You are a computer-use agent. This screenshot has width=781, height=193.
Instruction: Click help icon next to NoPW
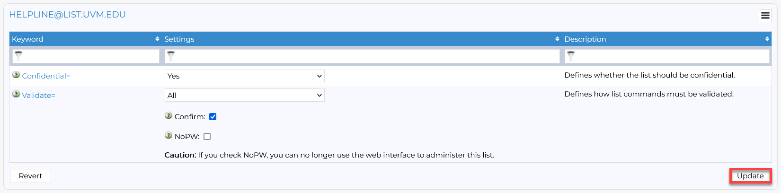pos(169,135)
